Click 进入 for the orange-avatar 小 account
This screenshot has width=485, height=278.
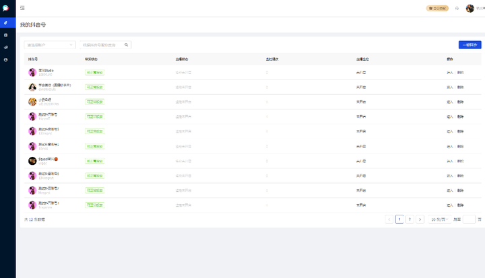tap(450, 102)
